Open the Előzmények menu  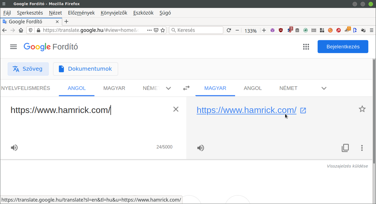tap(81, 13)
